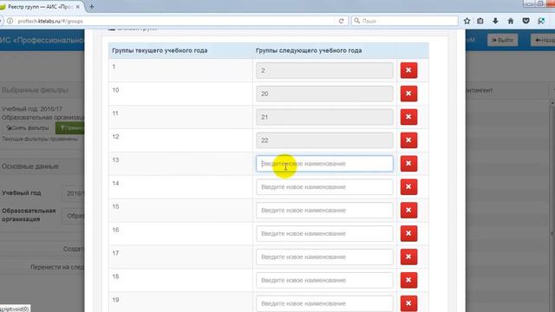Click the Выбранные фильтры heading
This screenshot has width=555, height=312.
[x=35, y=90]
